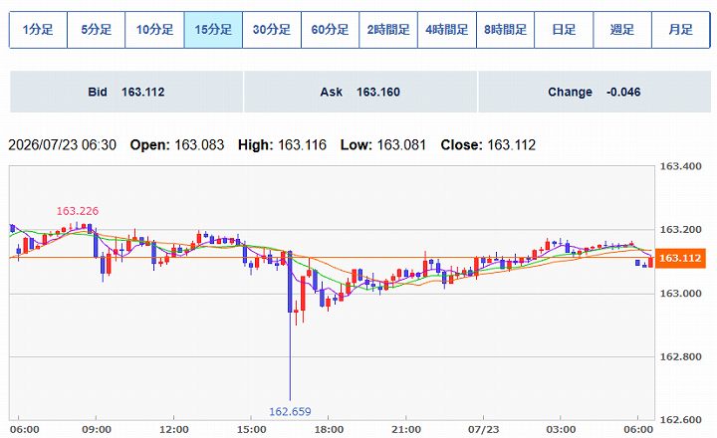Click the 15:00 time axis label
This screenshot has width=717, height=438.
click(x=251, y=430)
